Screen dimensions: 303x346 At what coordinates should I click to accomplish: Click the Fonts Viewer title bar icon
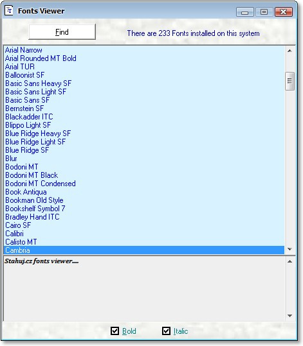(x=9, y=10)
